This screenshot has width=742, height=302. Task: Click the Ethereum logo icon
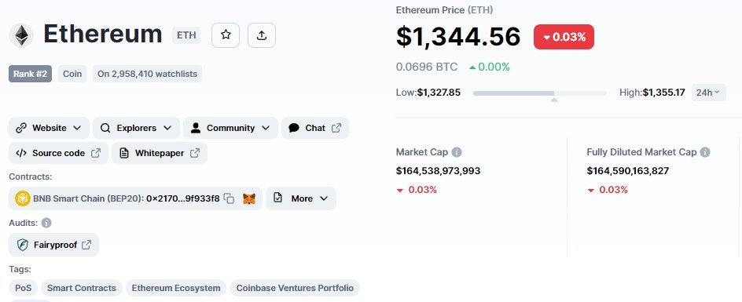click(20, 35)
